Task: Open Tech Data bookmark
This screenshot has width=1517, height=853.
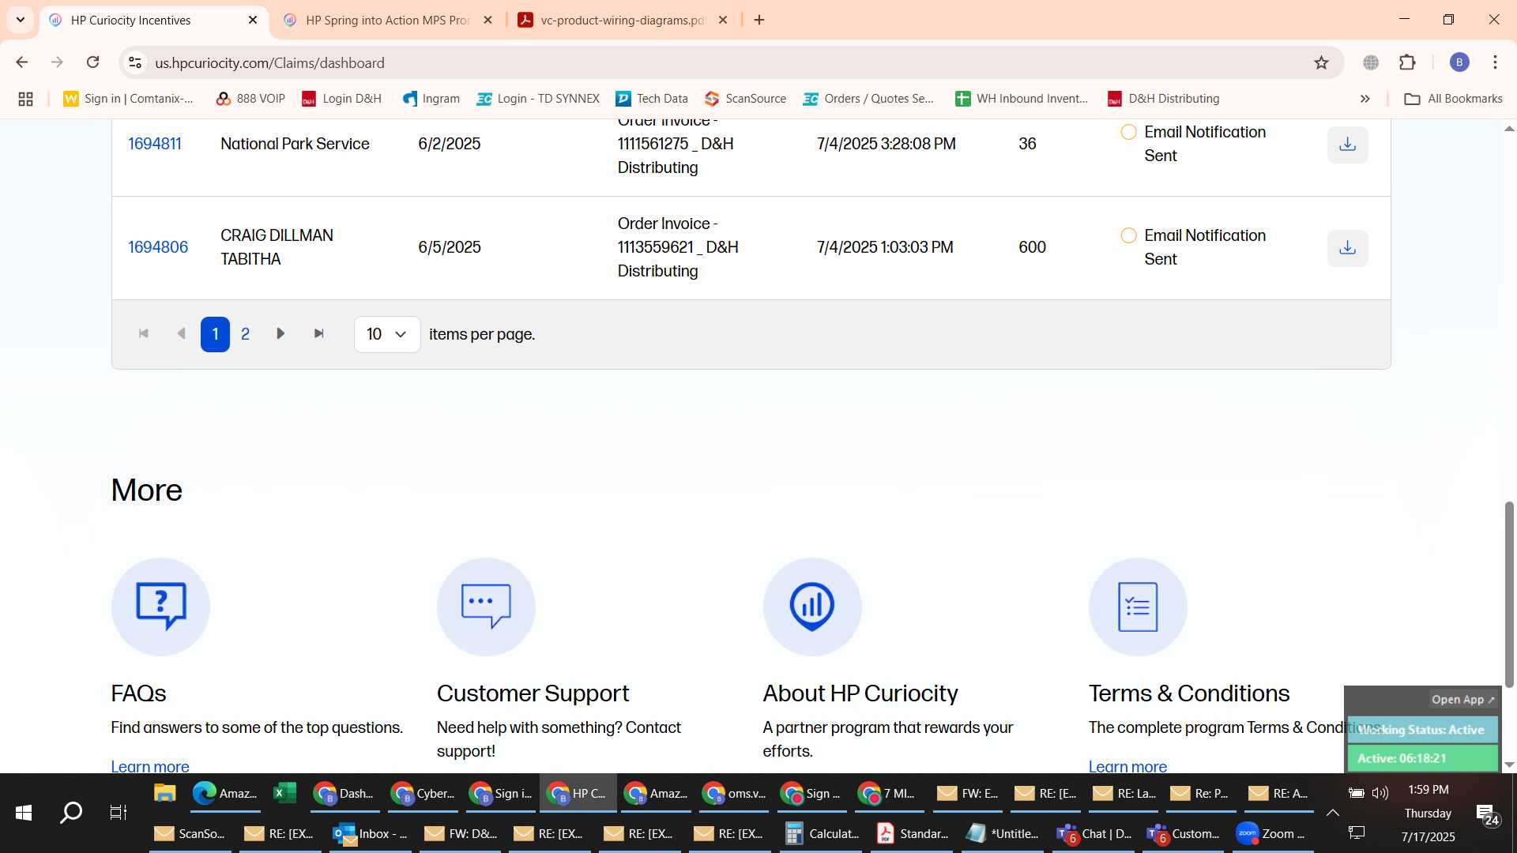Action: tap(652, 99)
